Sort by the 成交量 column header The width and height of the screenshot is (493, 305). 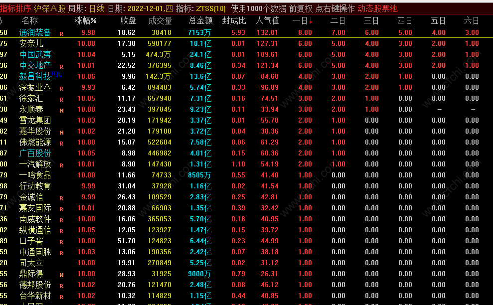160,21
